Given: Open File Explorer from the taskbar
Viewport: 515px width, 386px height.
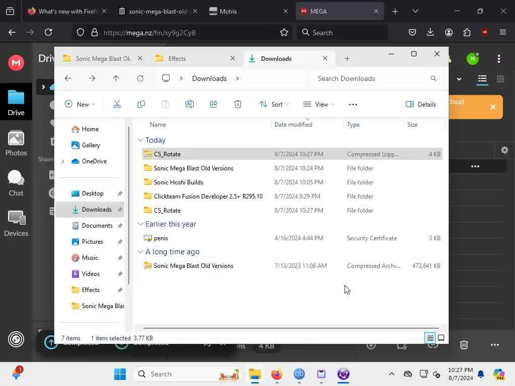Looking at the screenshot, I should click(x=255, y=374).
